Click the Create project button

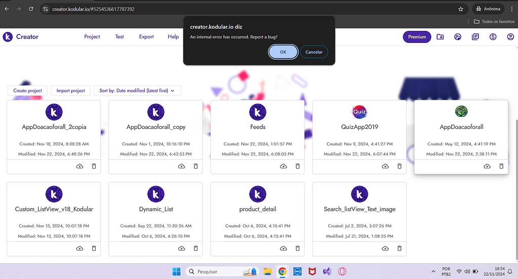click(28, 90)
